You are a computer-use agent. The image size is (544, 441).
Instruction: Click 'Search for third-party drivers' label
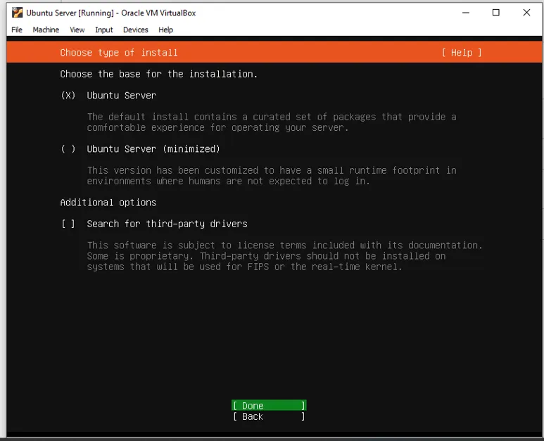click(x=167, y=224)
